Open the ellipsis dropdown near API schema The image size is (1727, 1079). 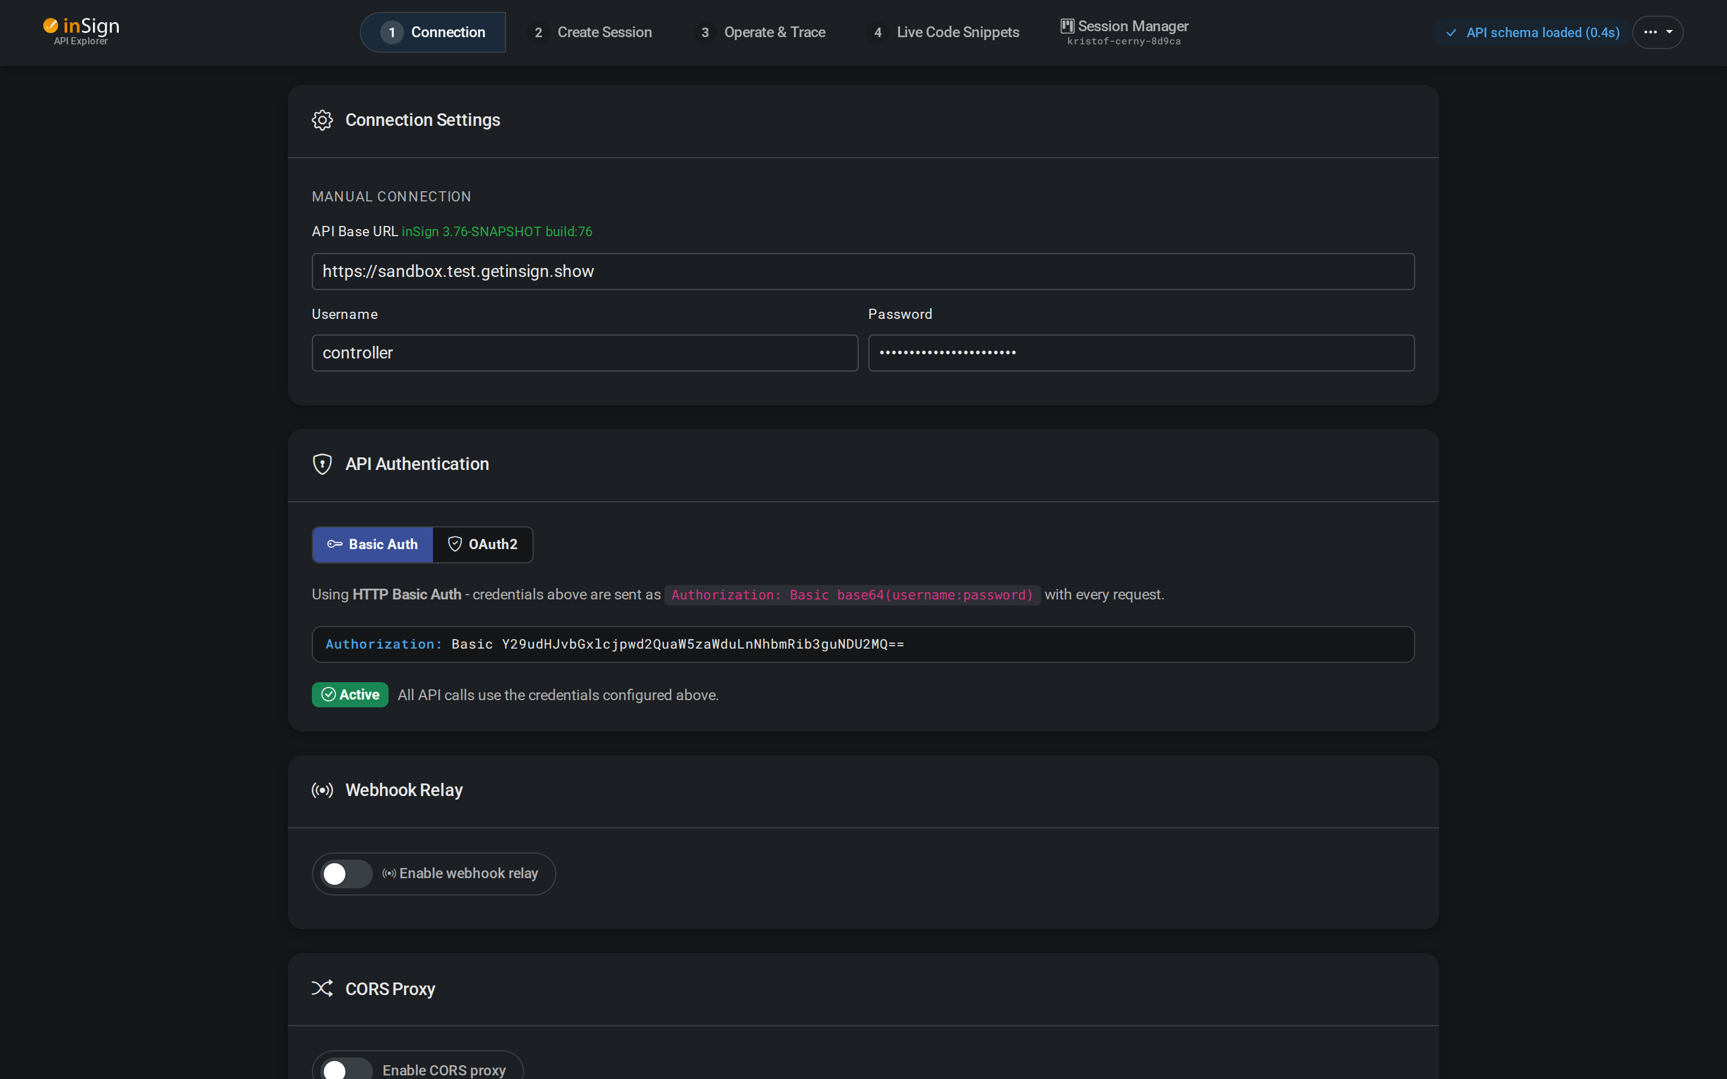pos(1658,31)
